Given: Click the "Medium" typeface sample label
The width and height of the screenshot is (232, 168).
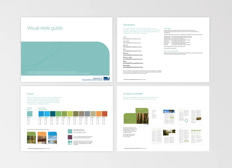Looking at the screenshot, I should pyautogui.click(x=126, y=53).
